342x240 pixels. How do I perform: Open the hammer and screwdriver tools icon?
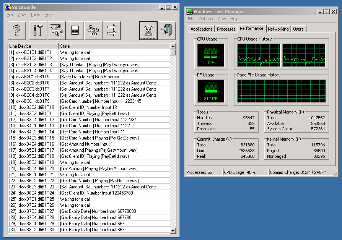click(38, 31)
